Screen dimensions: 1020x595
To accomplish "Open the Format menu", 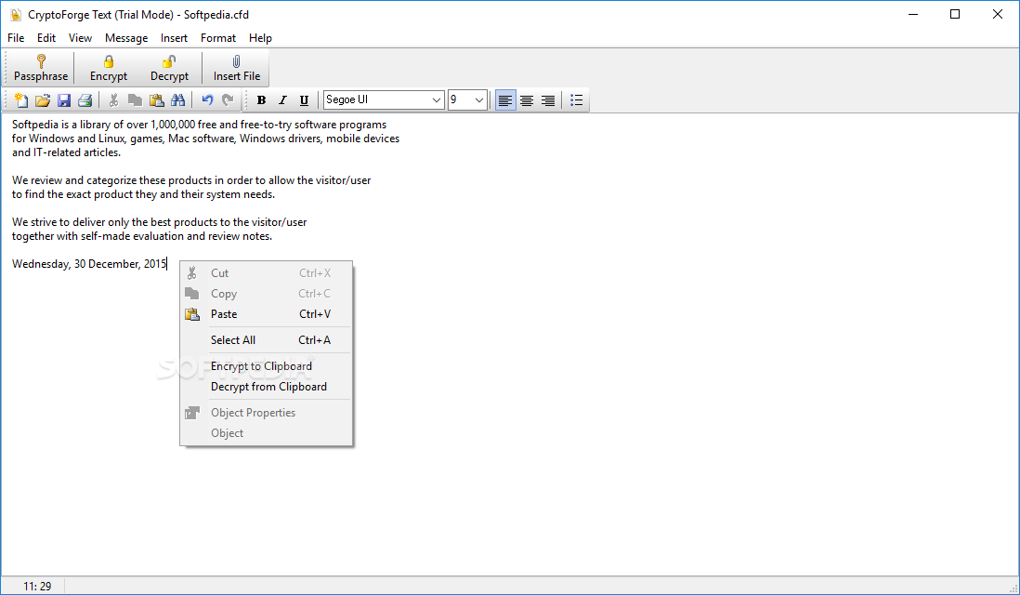I will pyautogui.click(x=218, y=38).
